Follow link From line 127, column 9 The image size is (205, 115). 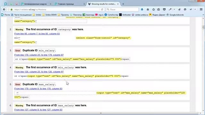tap(38, 110)
